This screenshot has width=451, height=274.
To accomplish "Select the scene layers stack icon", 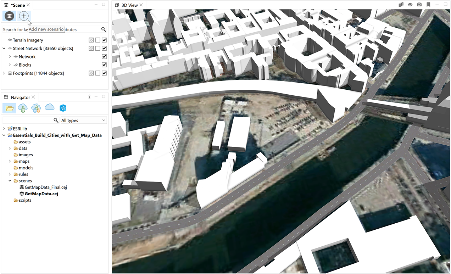I will click(10, 16).
